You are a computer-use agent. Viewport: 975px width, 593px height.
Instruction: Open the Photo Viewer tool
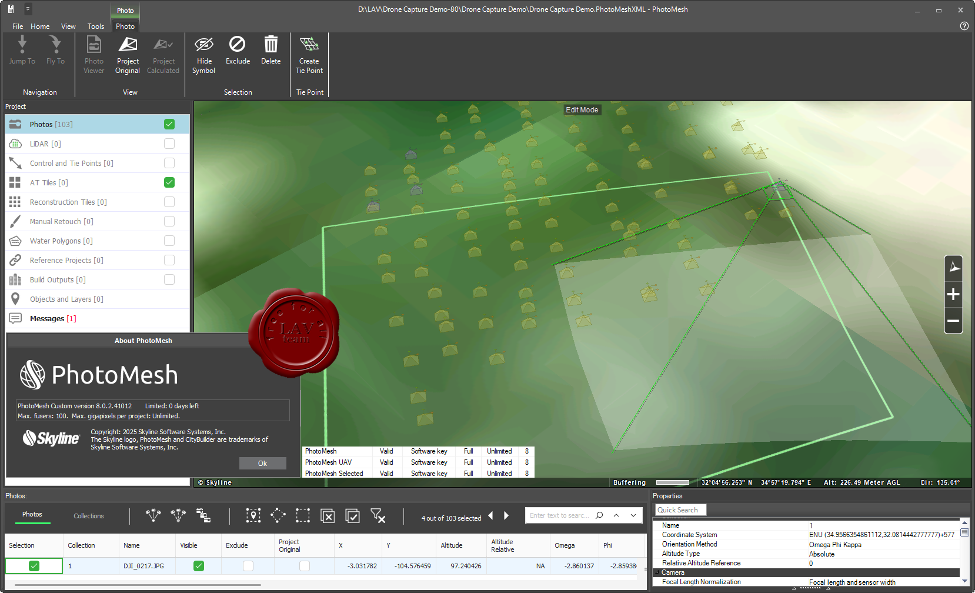click(94, 55)
